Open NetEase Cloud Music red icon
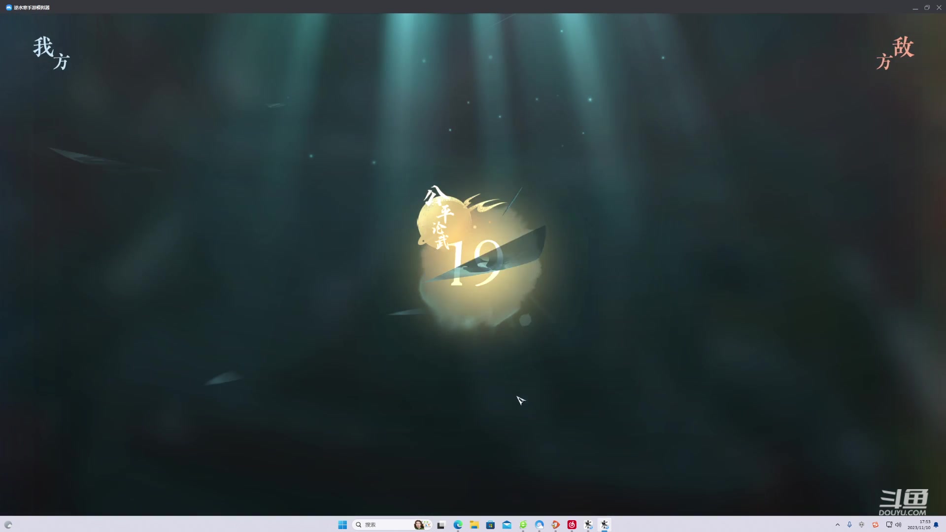Screen dimensions: 946x532 (572, 525)
